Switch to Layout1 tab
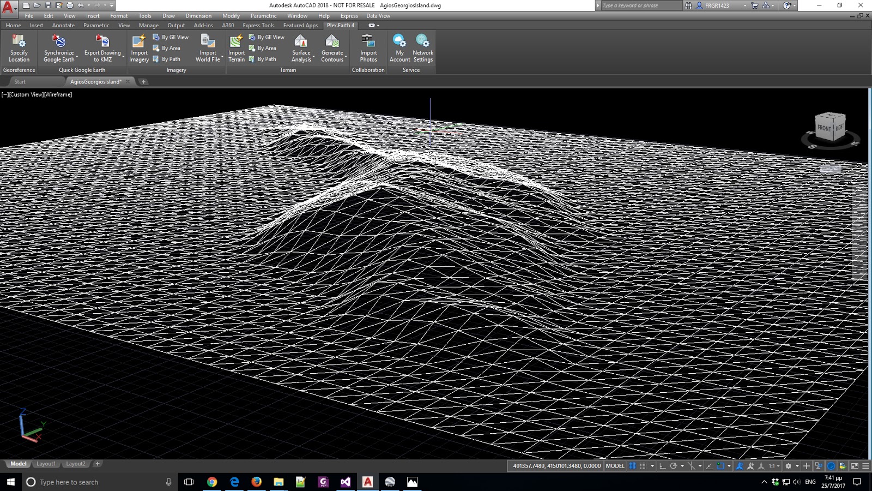Image resolution: width=872 pixels, height=491 pixels. (x=46, y=464)
